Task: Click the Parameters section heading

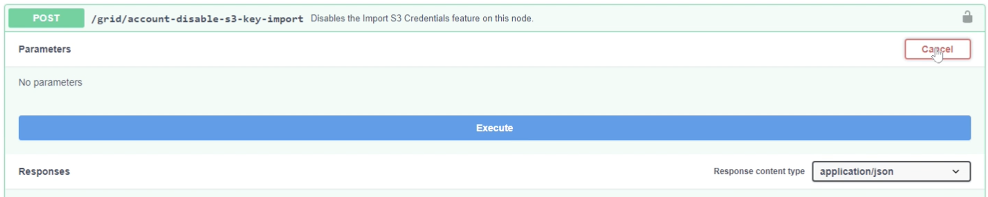Action: click(44, 49)
